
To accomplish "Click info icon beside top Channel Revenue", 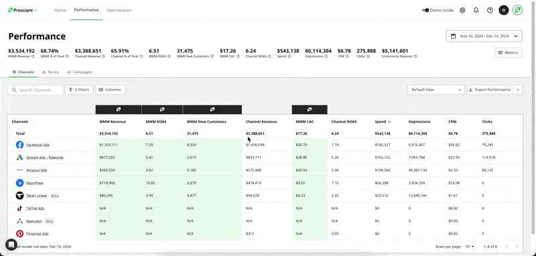I will coord(104,56).
